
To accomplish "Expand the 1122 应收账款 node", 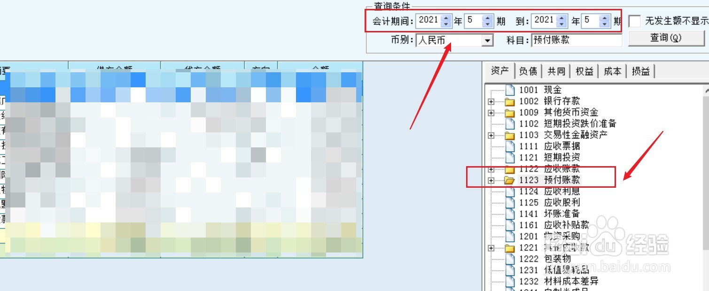I will point(491,169).
